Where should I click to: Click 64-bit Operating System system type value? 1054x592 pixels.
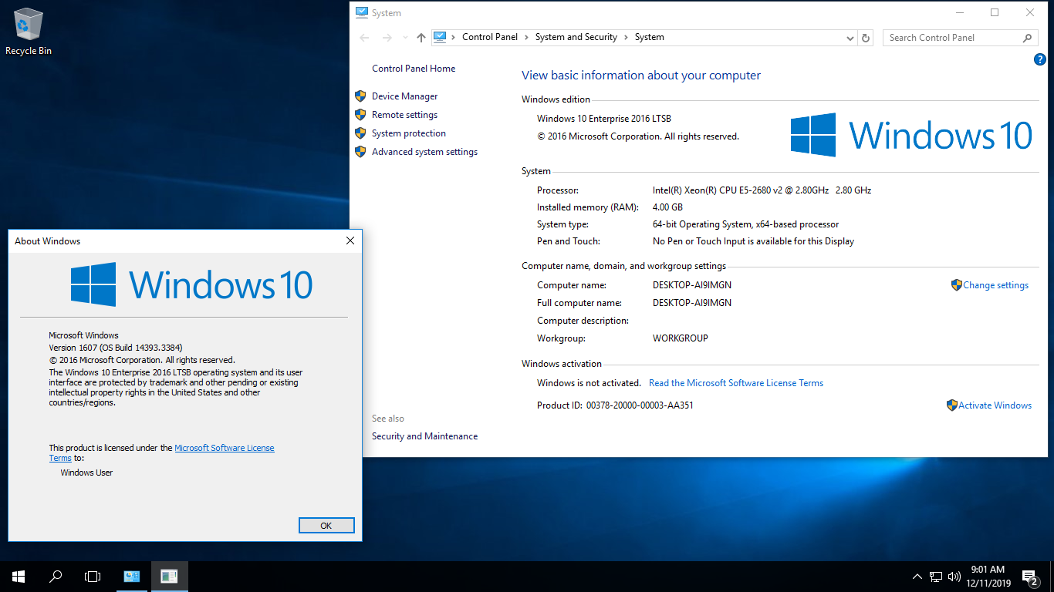[x=745, y=224]
